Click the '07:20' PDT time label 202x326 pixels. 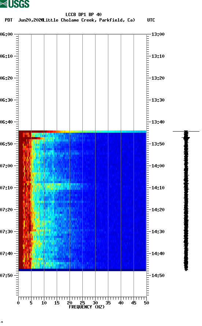[x=6, y=210]
